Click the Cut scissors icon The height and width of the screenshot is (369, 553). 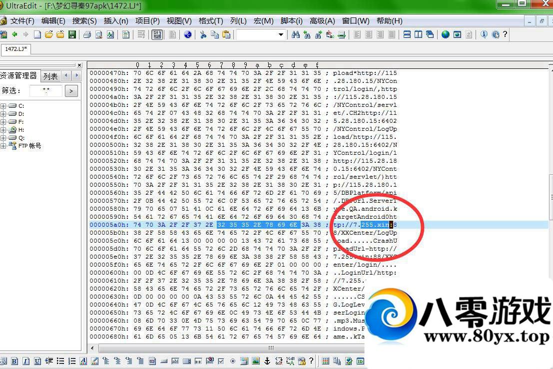pos(203,34)
